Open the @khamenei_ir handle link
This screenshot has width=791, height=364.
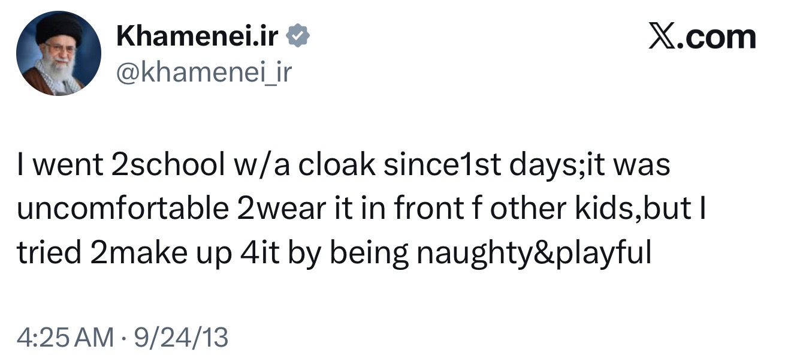point(203,74)
